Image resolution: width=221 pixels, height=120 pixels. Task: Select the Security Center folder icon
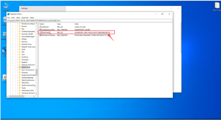pyautogui.click(x=20, y=34)
